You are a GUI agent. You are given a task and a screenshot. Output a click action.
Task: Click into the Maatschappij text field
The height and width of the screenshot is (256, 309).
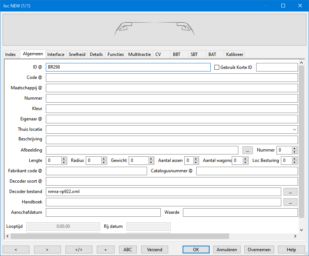coord(172,88)
